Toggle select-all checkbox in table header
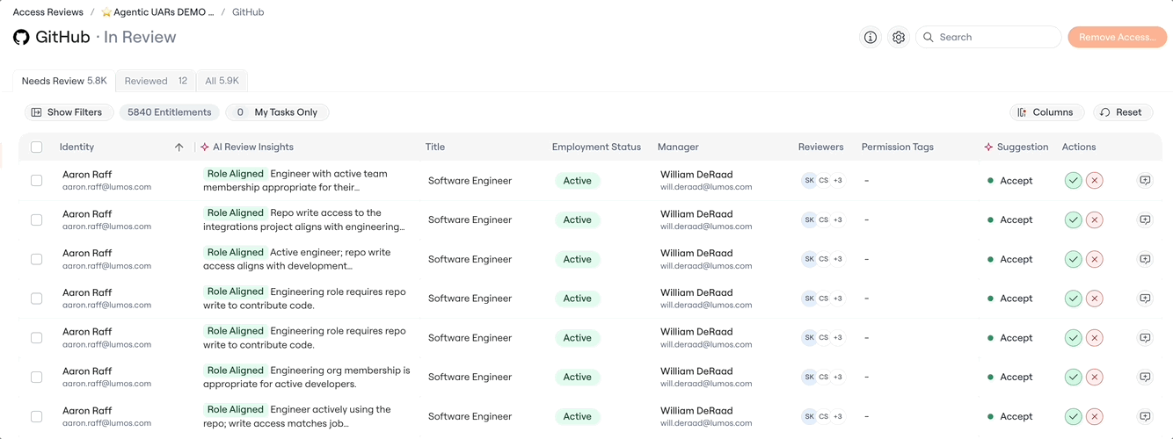This screenshot has width=1173, height=439. [36, 148]
